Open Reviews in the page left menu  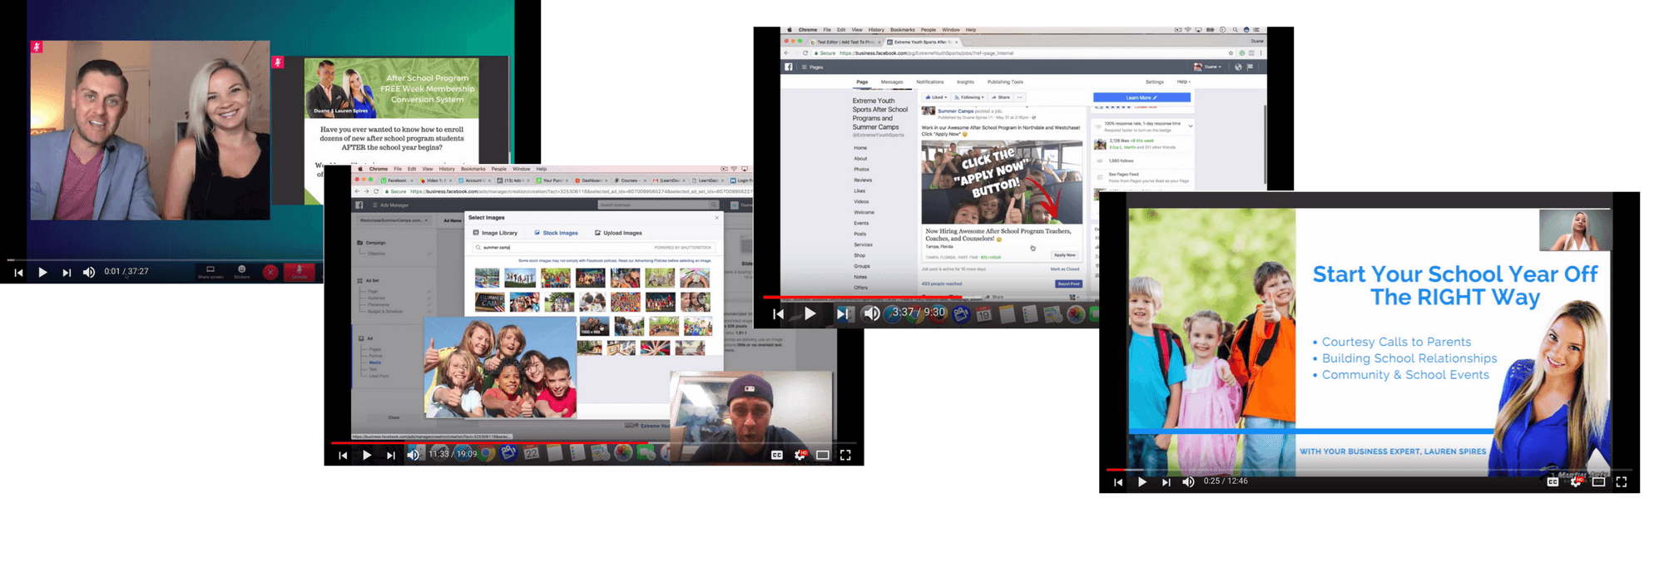click(x=863, y=180)
